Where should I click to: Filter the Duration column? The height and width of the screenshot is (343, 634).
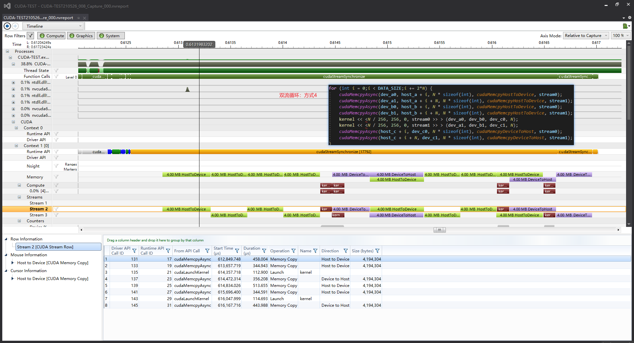[x=264, y=251]
